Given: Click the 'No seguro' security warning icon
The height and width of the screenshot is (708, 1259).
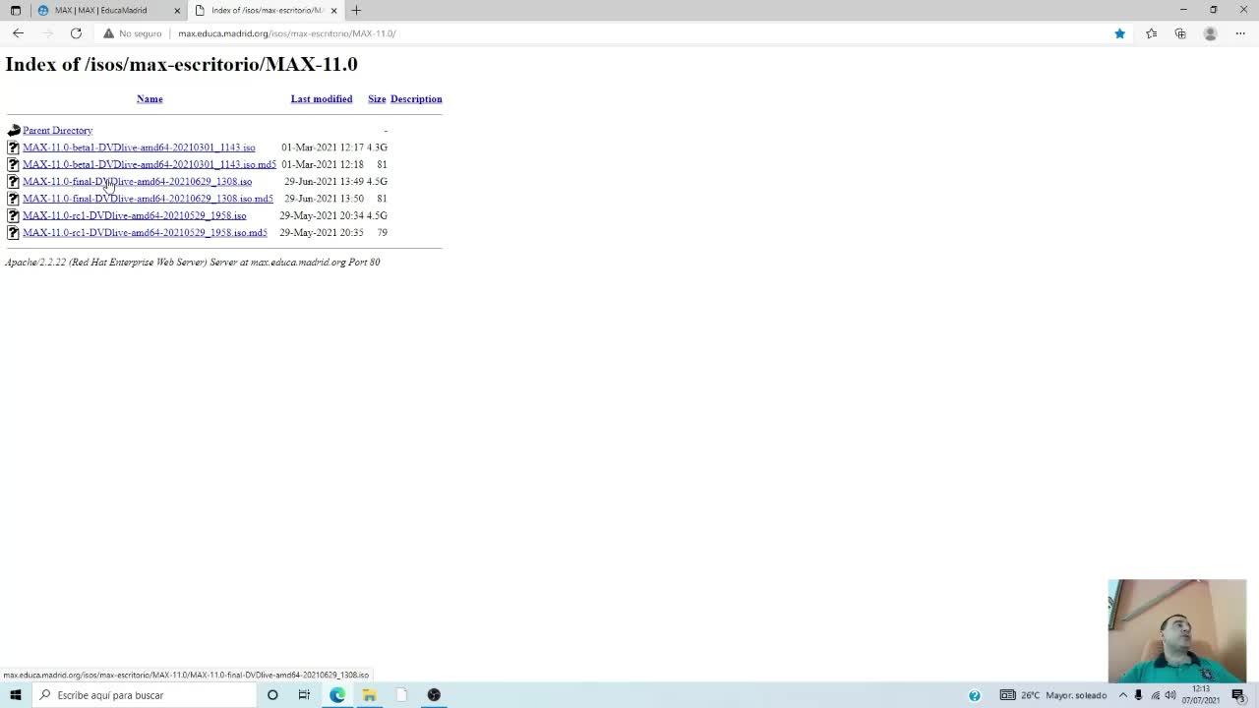Looking at the screenshot, I should click(x=109, y=33).
